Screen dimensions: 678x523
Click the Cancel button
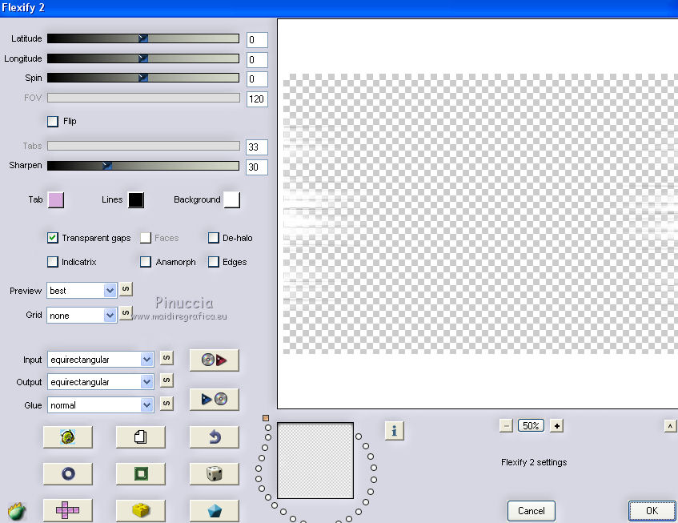tap(531, 511)
